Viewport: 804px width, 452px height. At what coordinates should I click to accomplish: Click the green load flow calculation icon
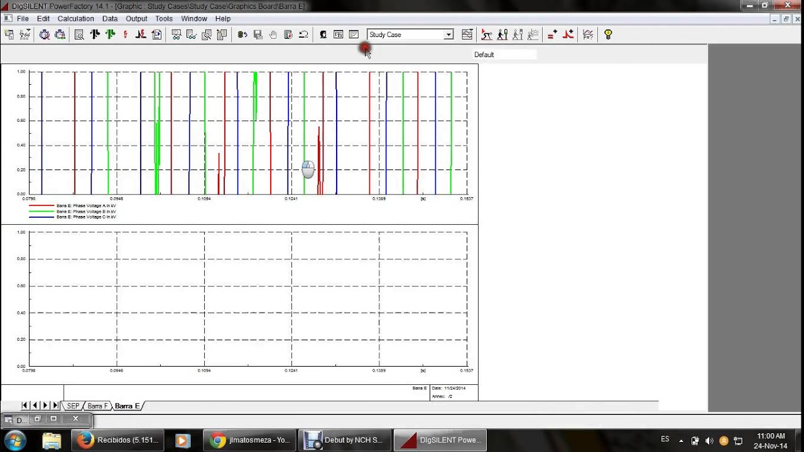pyautogui.click(x=111, y=35)
